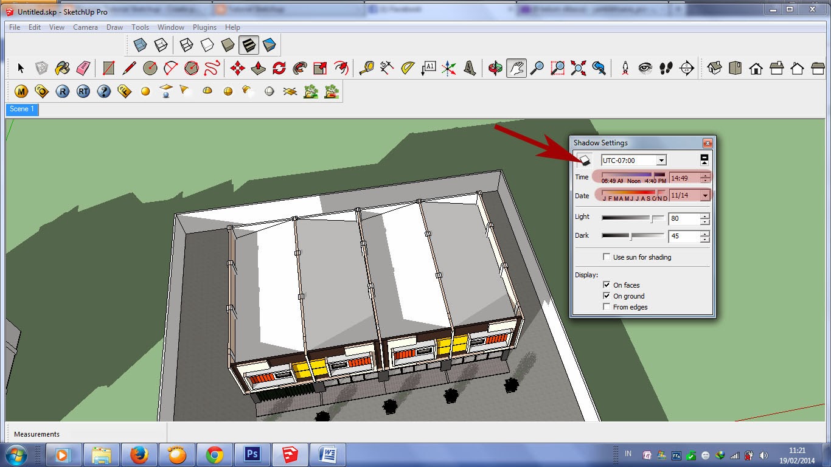Choose the Push/Pull tool
Screen dimensions: 831x467
click(x=258, y=68)
